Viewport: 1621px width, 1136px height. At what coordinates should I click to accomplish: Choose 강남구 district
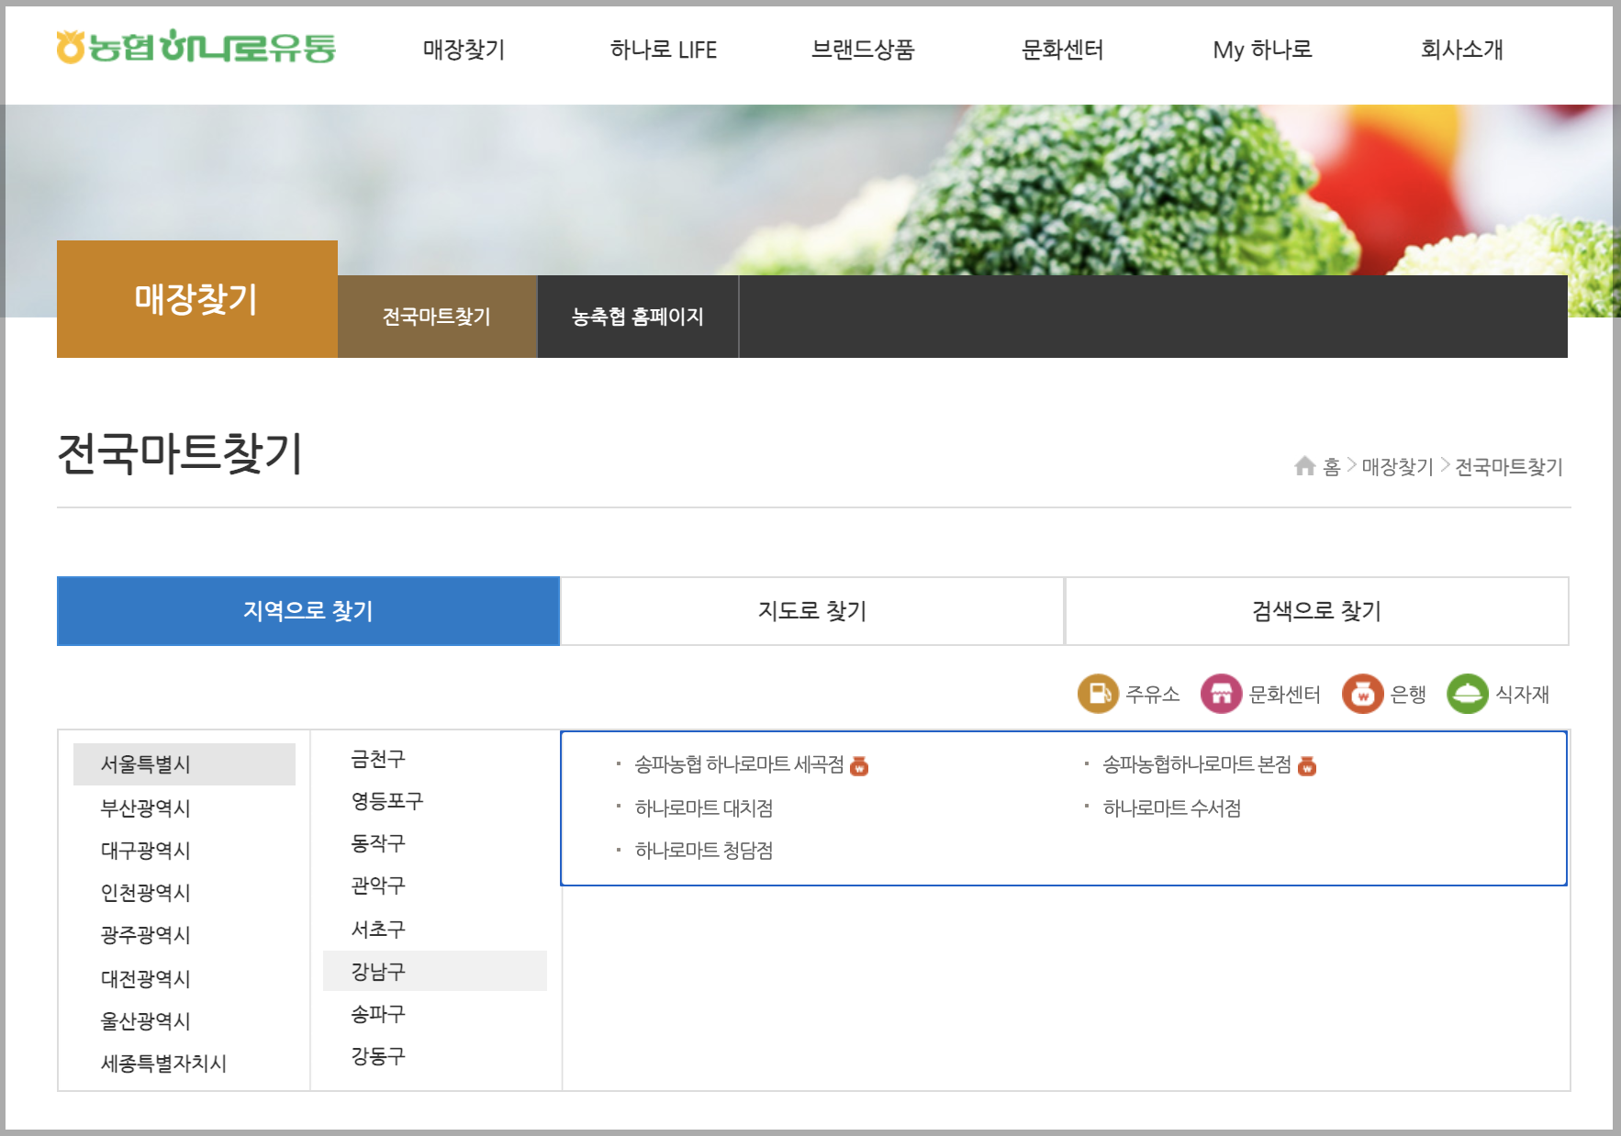(435, 971)
